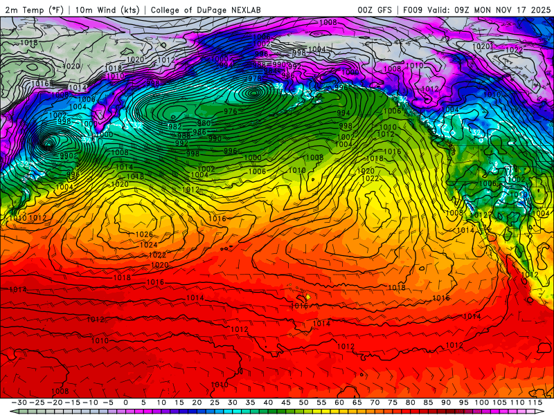
Task: Click the 976 pressure contour label
Action: [231, 111]
